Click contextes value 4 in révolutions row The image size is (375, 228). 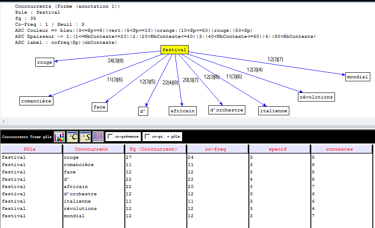pyautogui.click(x=313, y=208)
